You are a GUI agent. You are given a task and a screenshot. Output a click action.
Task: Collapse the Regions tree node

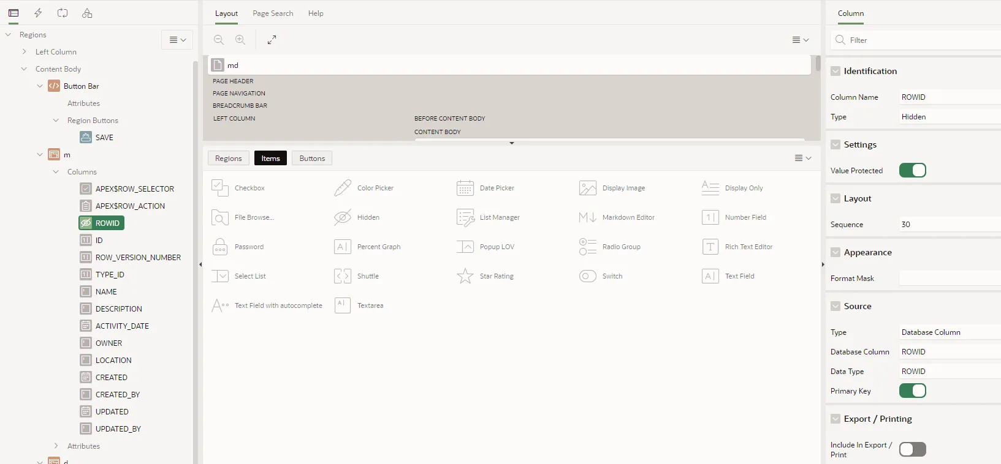(8, 35)
